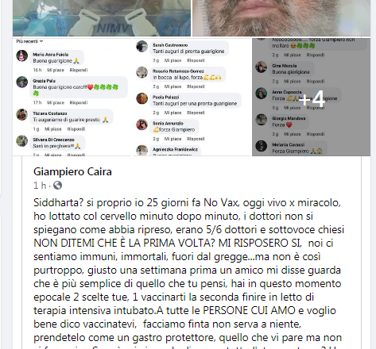Click Giampiero Caira author name
This screenshot has height=349, width=376.
point(72,172)
